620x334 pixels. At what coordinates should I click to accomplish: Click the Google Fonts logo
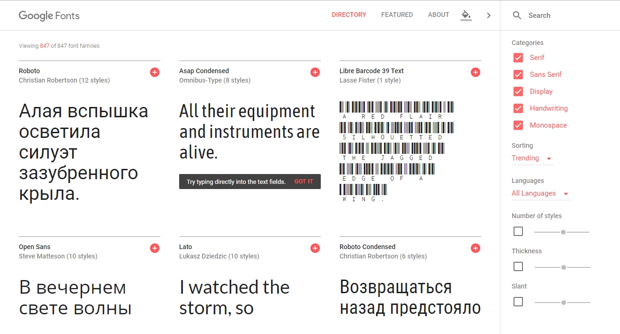pos(49,15)
